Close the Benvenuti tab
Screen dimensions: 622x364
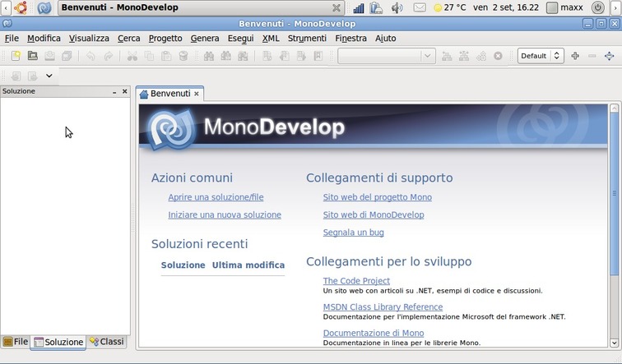197,94
